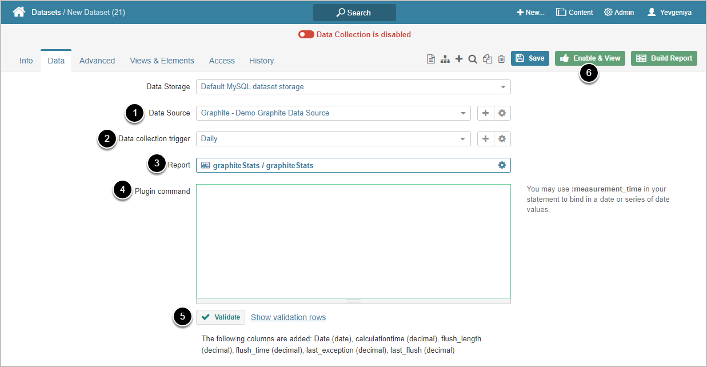
Task: Switch to the Advanced tab
Action: tap(97, 61)
